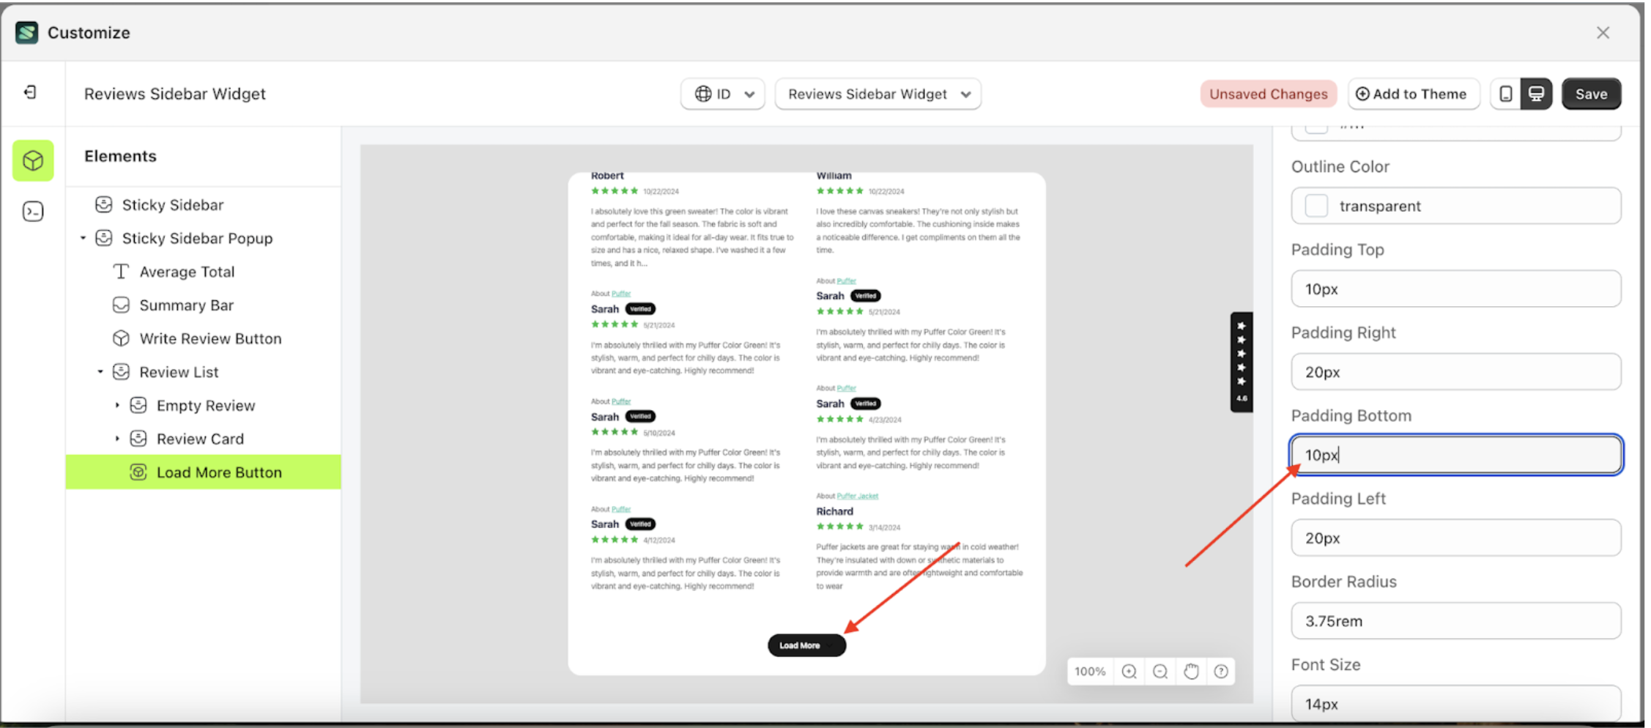The width and height of the screenshot is (1651, 728).
Task: Switch to mobile preview mode
Action: tap(1505, 94)
